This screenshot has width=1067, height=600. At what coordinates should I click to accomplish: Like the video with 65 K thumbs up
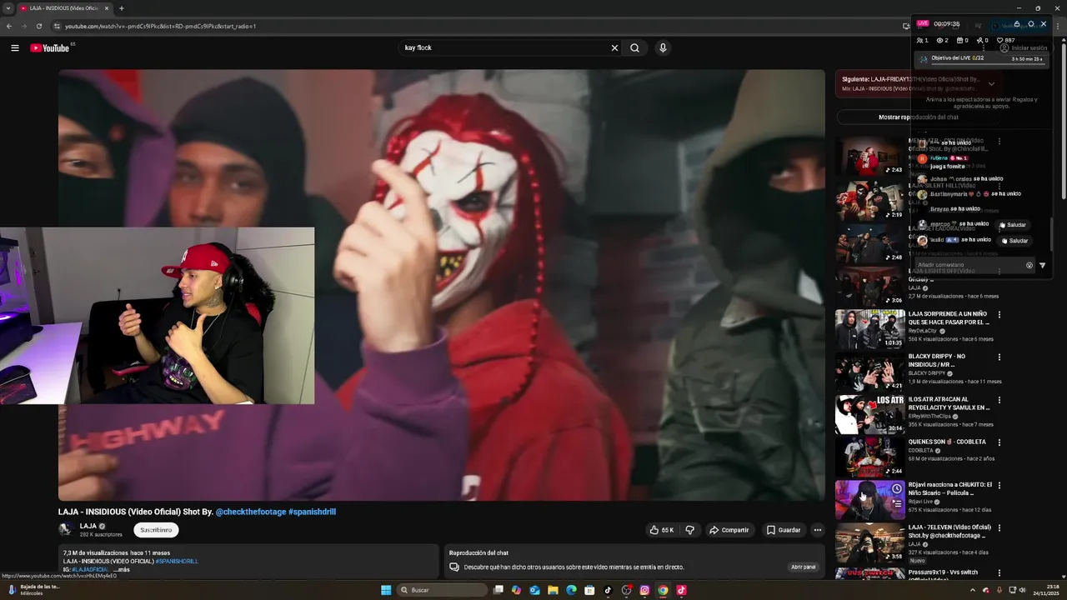click(x=663, y=530)
